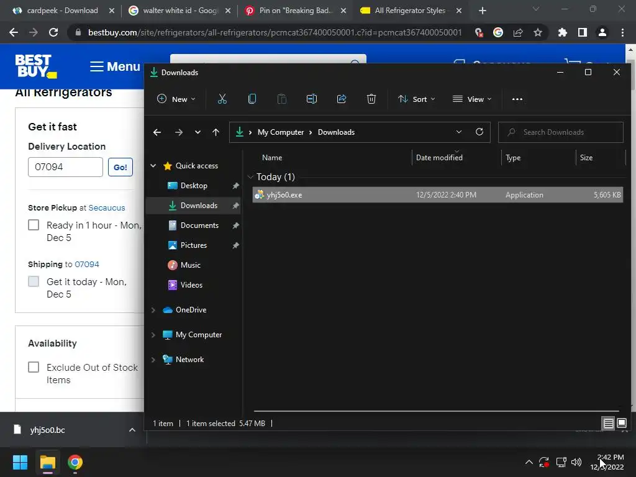Open Windows Start menu

20,462
